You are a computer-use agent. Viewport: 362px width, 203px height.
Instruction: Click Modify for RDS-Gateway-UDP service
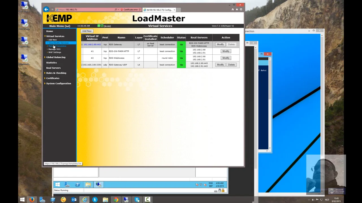[x=220, y=65]
